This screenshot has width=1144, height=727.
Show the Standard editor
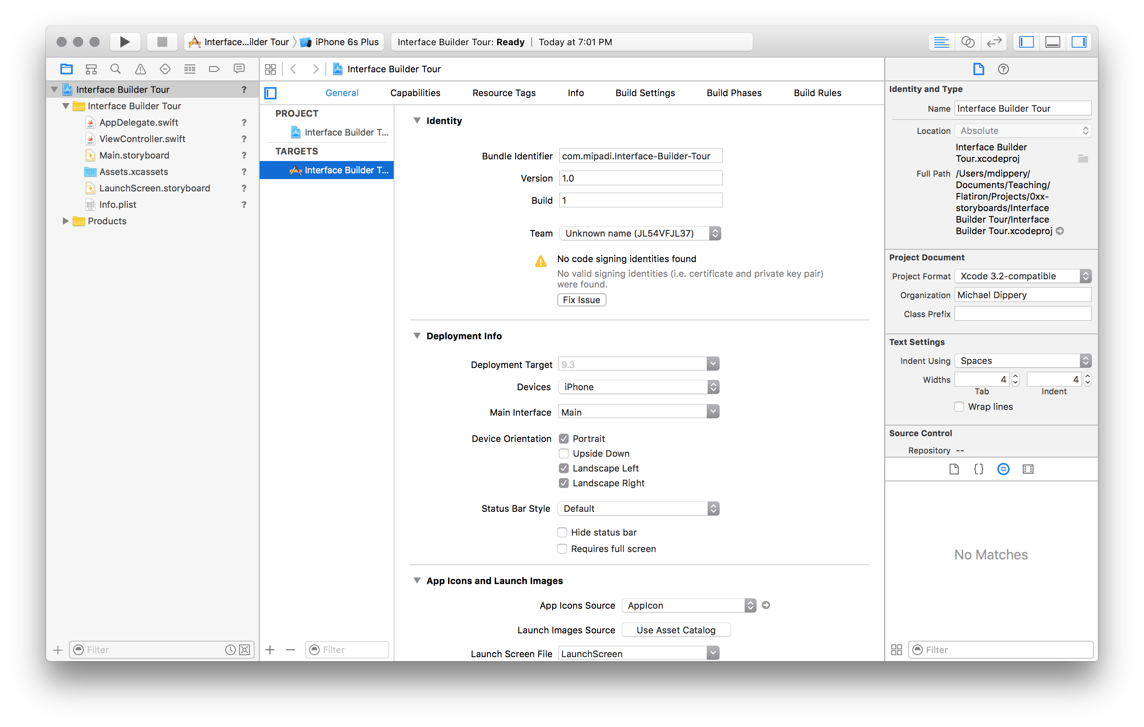click(941, 42)
